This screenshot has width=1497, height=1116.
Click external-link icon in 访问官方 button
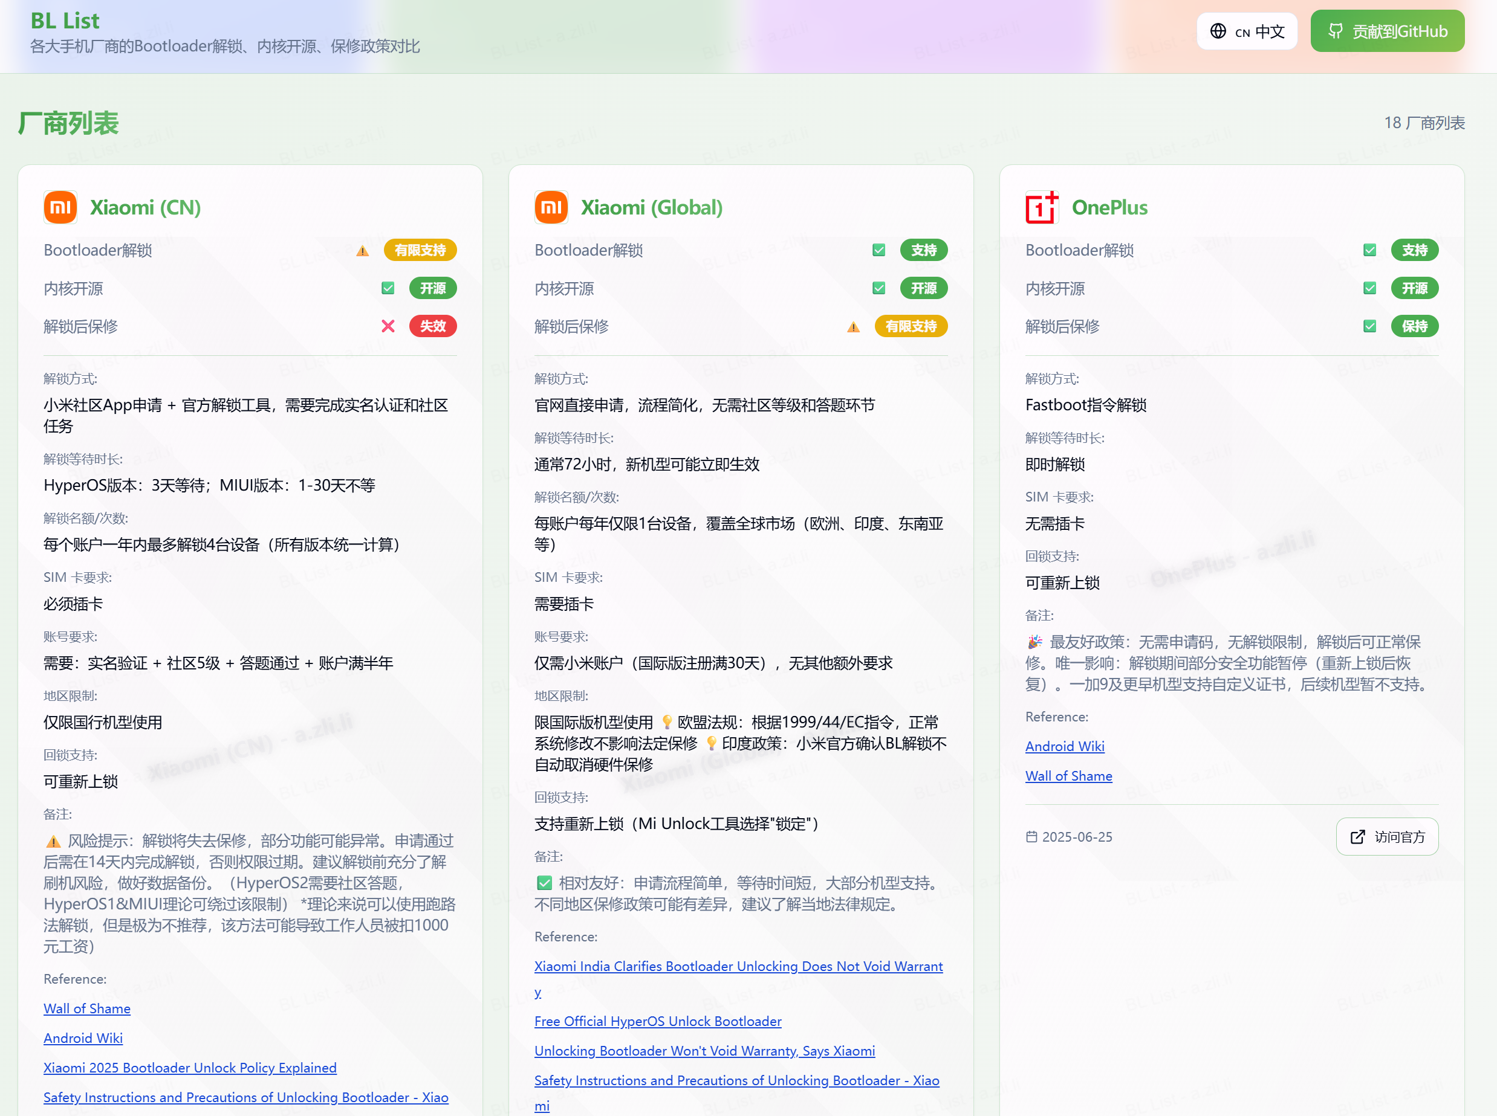[x=1358, y=837]
